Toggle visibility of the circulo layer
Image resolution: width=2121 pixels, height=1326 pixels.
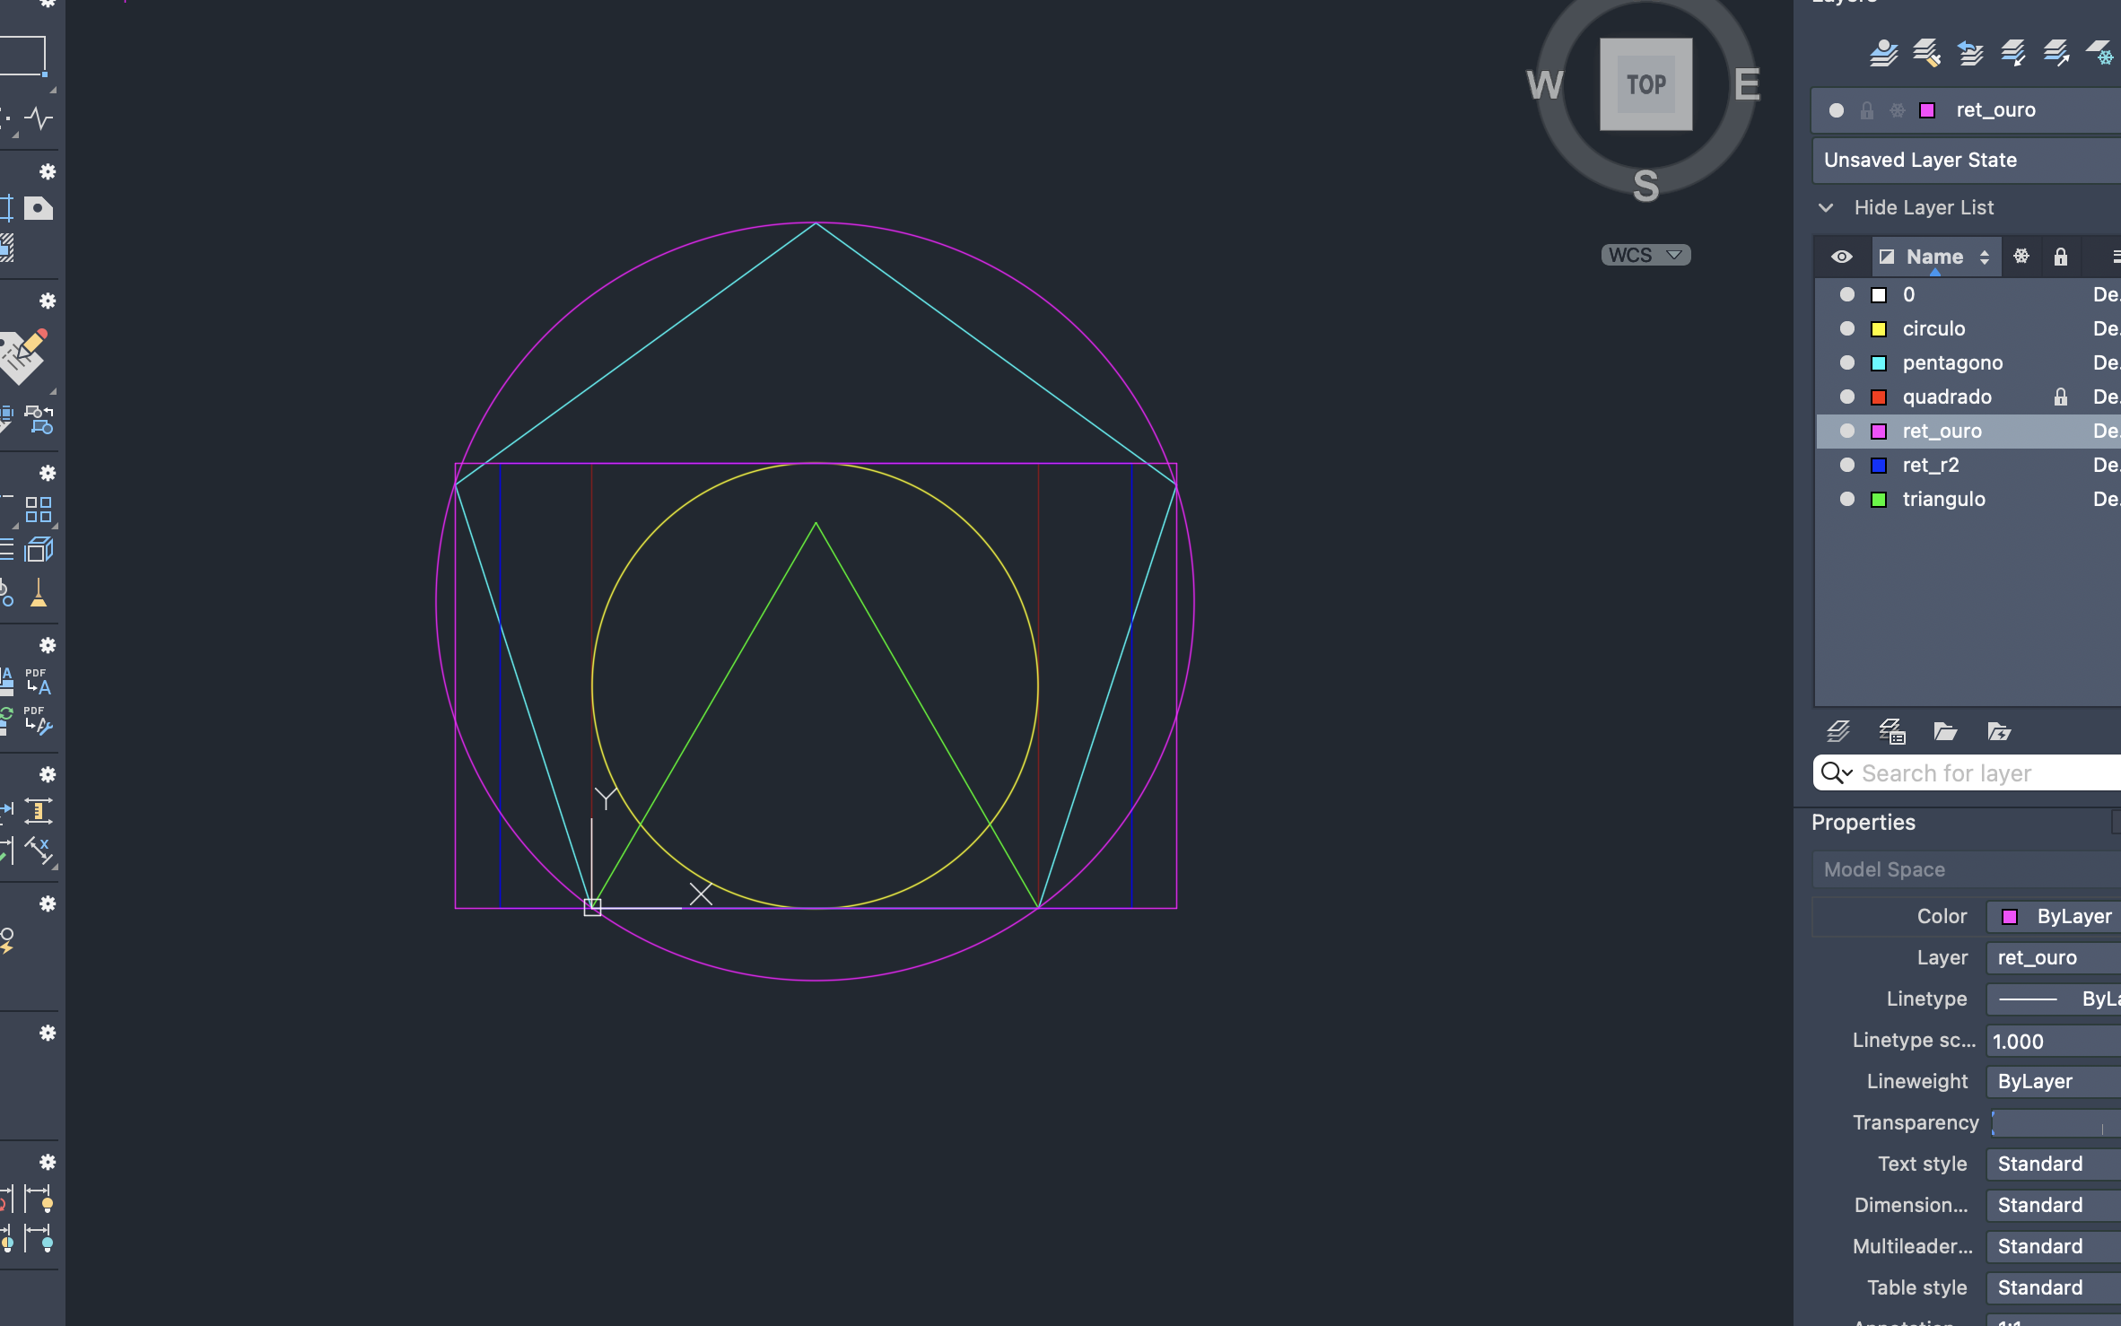[x=1846, y=328]
